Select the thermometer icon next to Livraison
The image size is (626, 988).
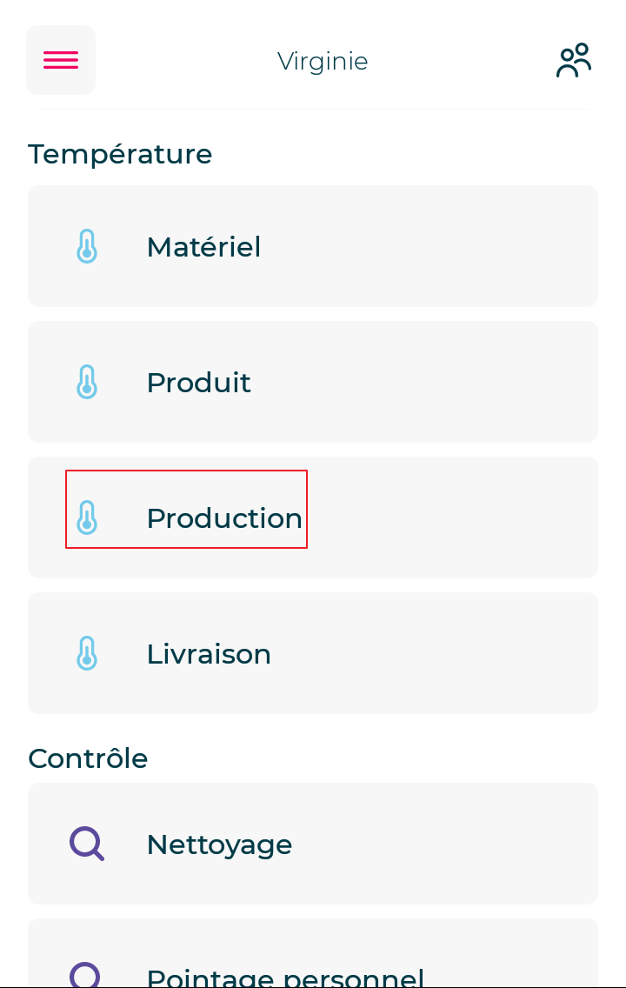point(87,653)
